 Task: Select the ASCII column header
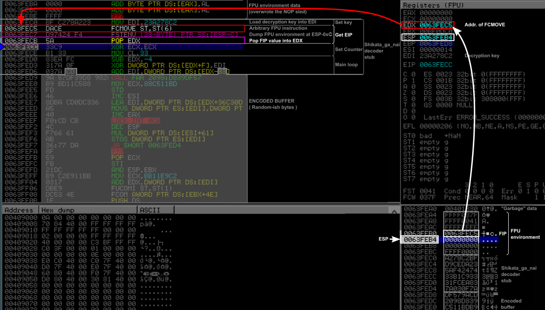click(x=150, y=210)
